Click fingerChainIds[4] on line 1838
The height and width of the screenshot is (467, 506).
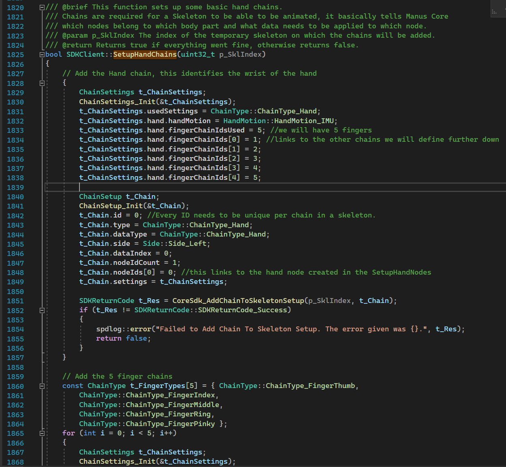(x=204, y=177)
